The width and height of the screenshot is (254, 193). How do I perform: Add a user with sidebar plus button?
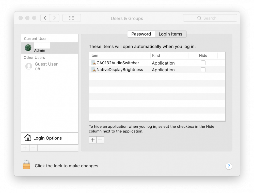click(25, 148)
